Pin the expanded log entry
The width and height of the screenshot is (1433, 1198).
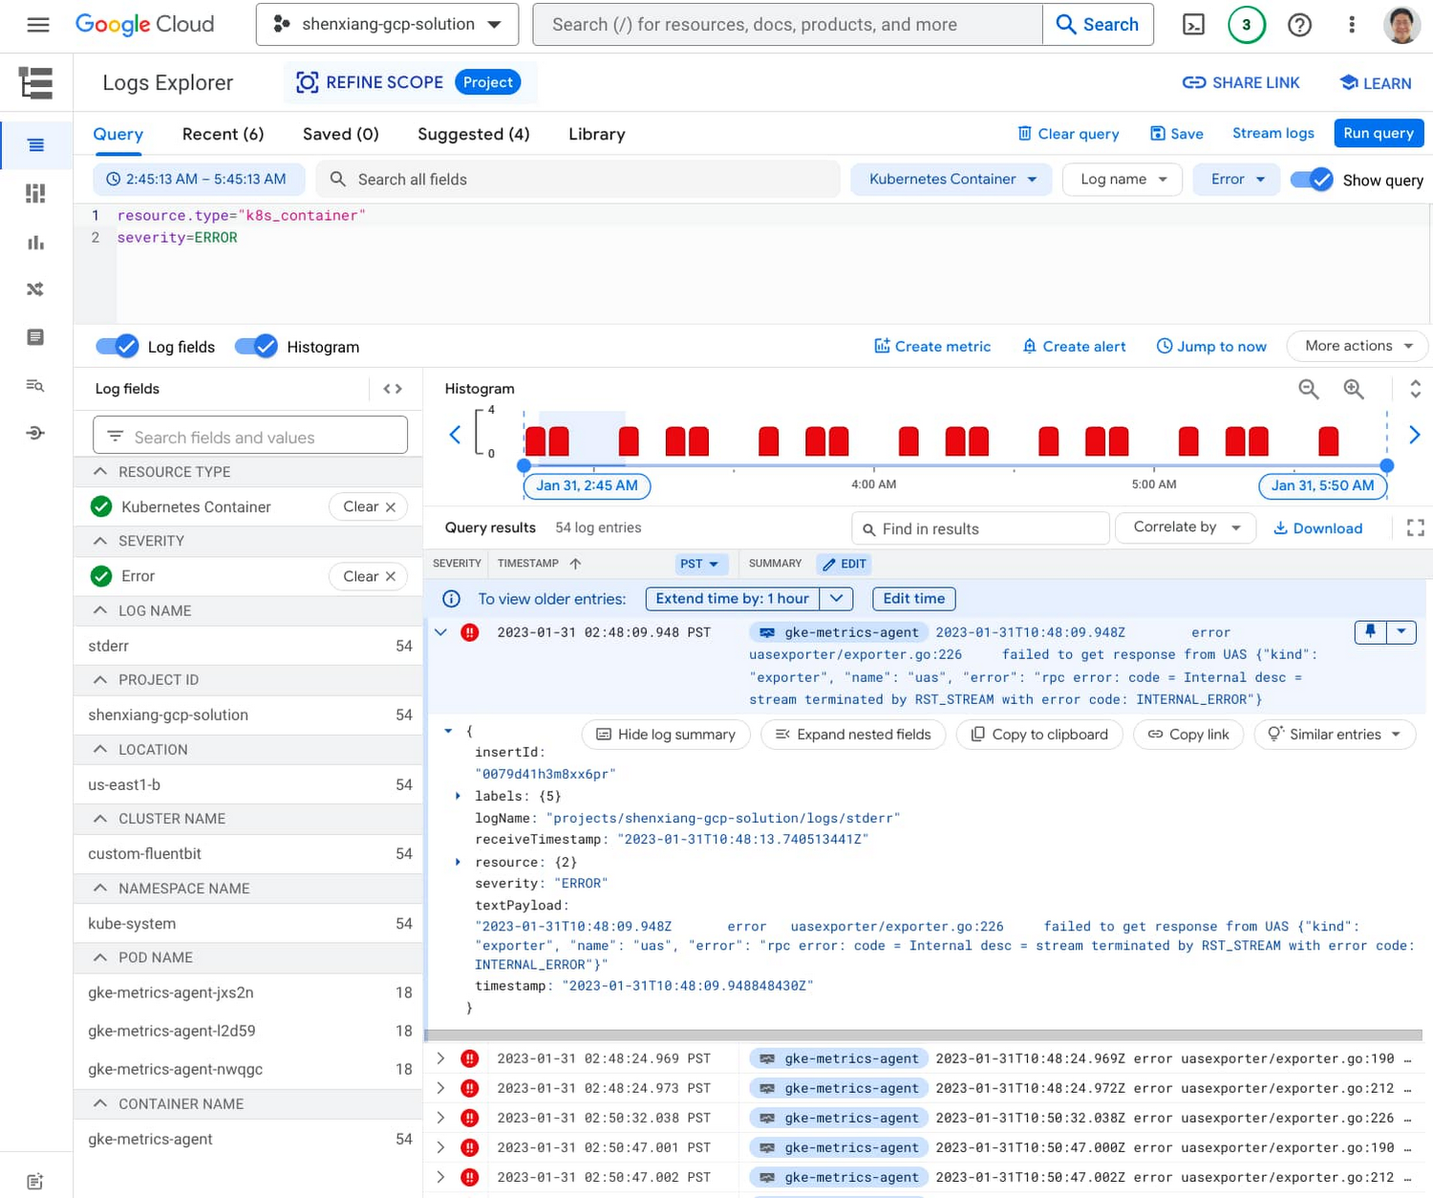click(x=1370, y=631)
